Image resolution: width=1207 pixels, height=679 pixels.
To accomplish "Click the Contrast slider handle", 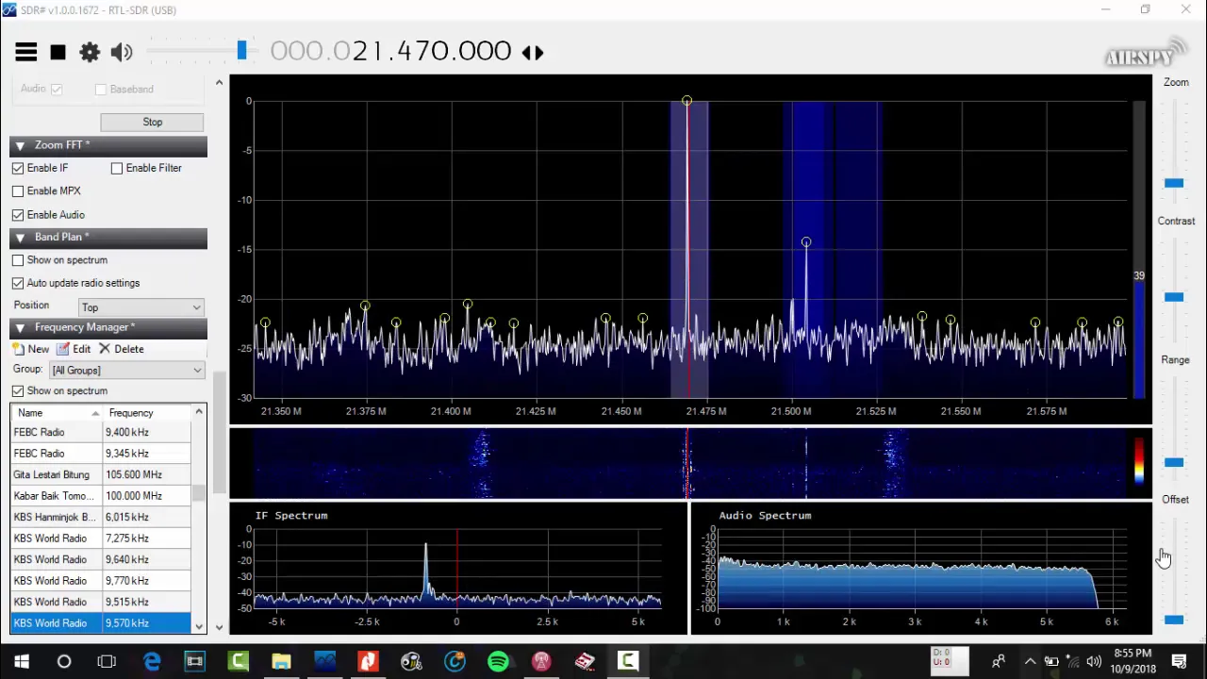I will [x=1174, y=297].
